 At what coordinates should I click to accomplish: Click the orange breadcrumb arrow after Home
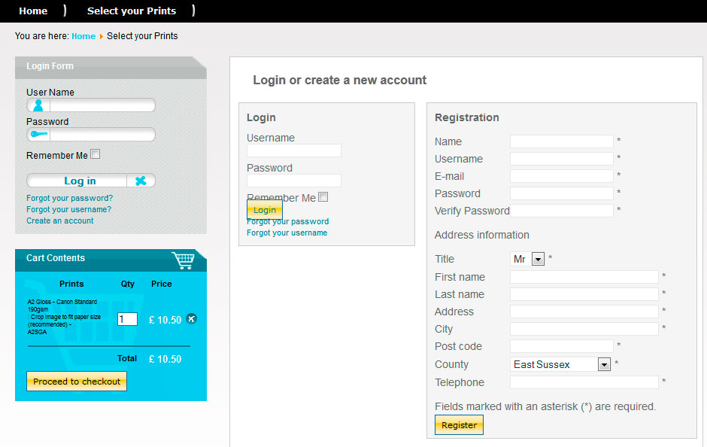(x=102, y=37)
